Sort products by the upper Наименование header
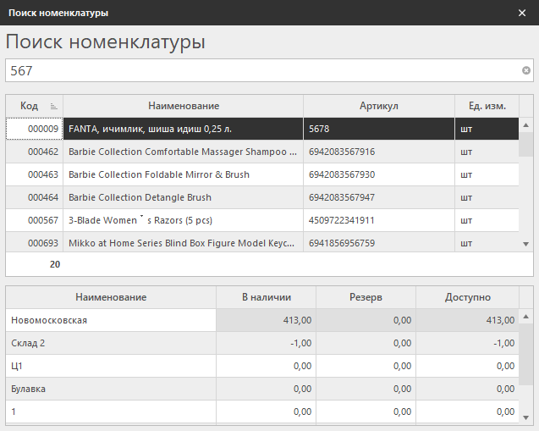Screen dimensions: 539x431 tap(183, 106)
